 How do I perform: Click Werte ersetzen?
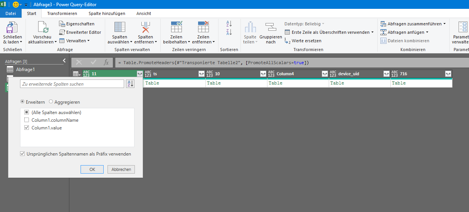click(303, 41)
